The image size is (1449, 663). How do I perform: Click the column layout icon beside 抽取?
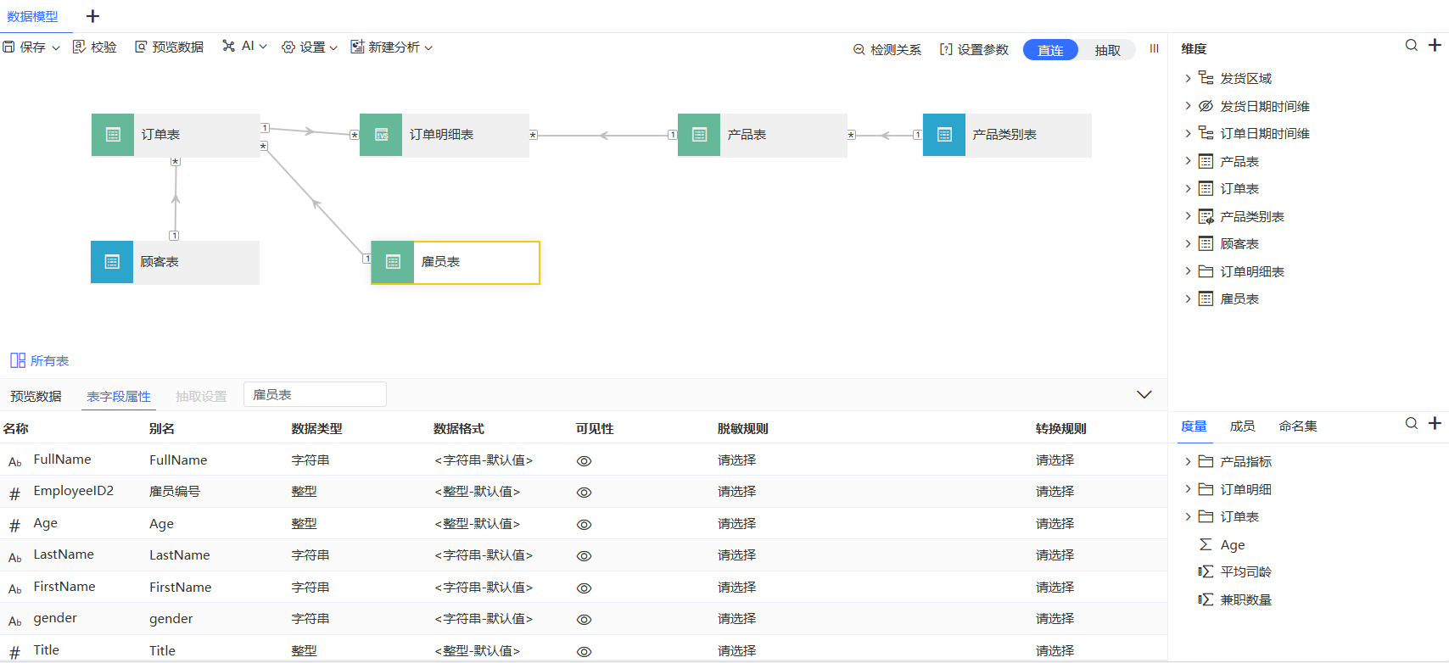tap(1154, 49)
